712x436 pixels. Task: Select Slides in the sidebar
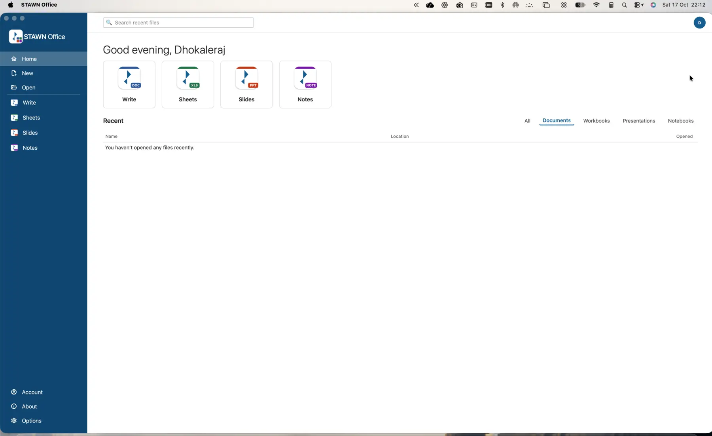[44, 133]
